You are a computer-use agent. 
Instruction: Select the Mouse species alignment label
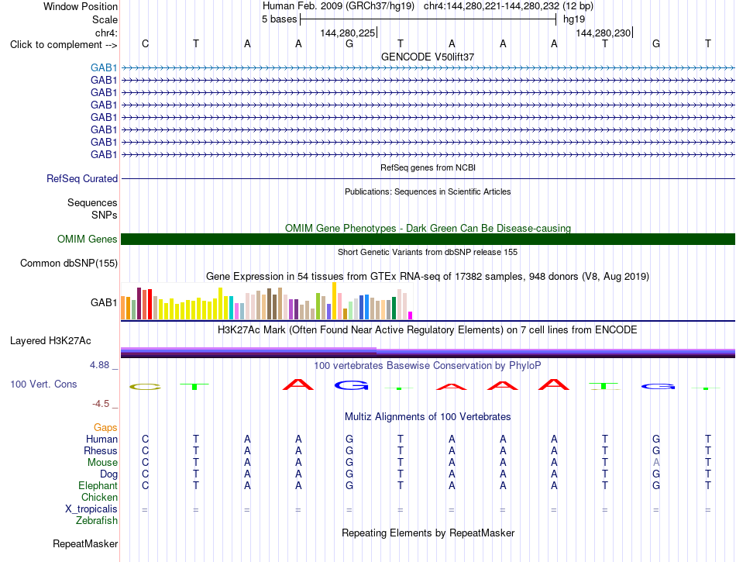[102, 463]
